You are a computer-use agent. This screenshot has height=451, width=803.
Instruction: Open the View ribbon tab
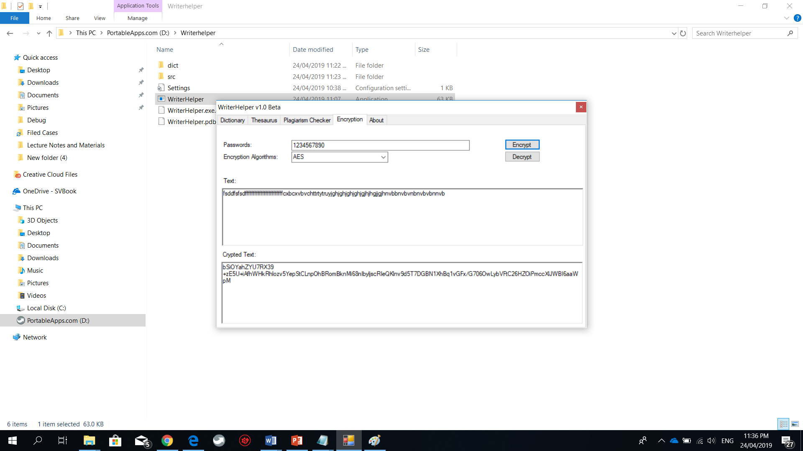tap(100, 18)
